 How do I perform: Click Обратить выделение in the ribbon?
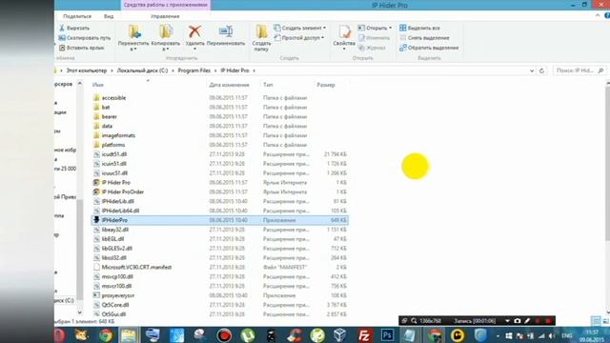coord(429,48)
